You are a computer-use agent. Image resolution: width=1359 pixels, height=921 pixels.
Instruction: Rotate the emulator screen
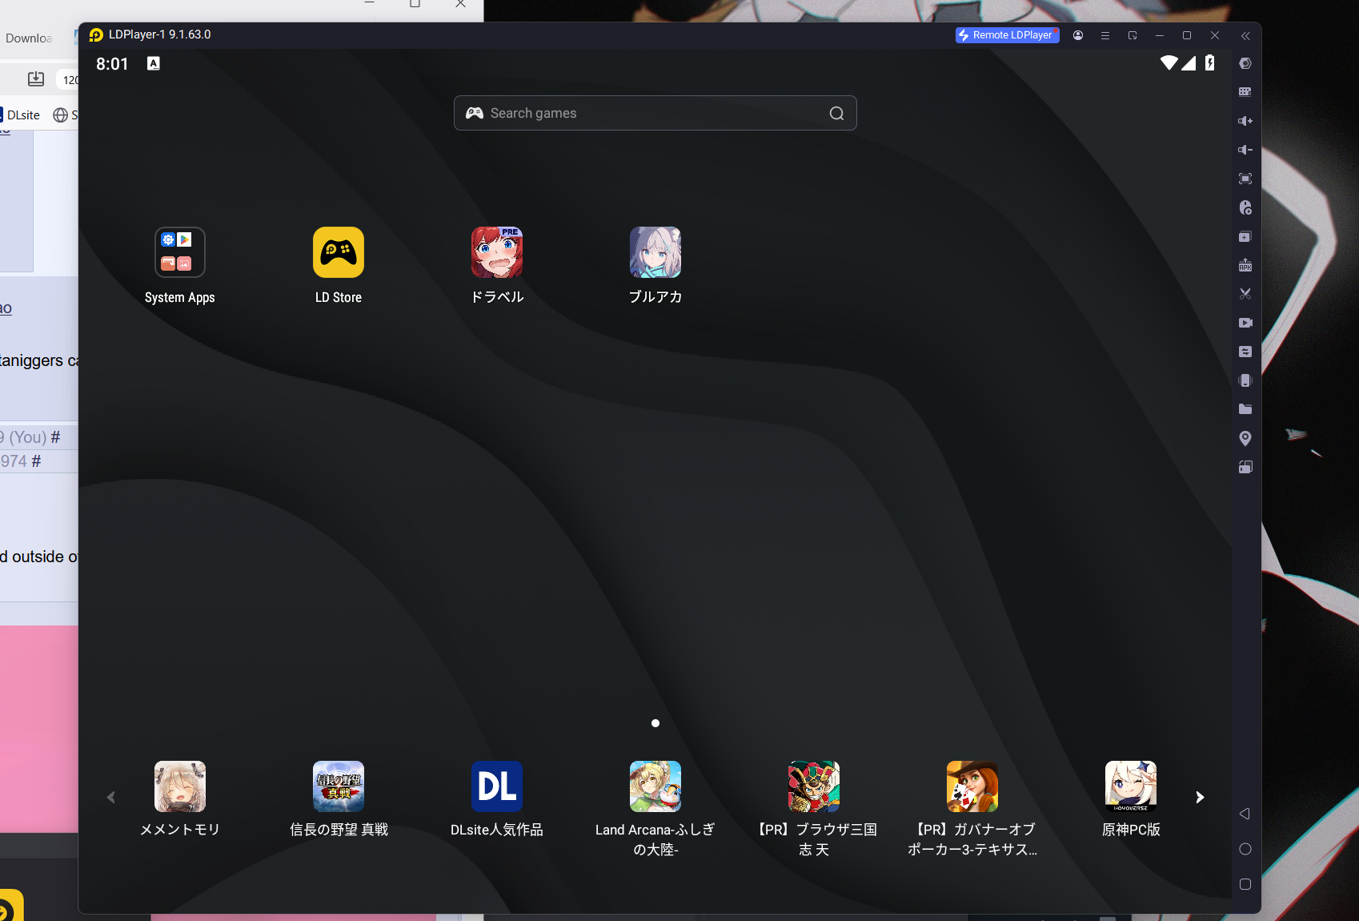[1245, 467]
